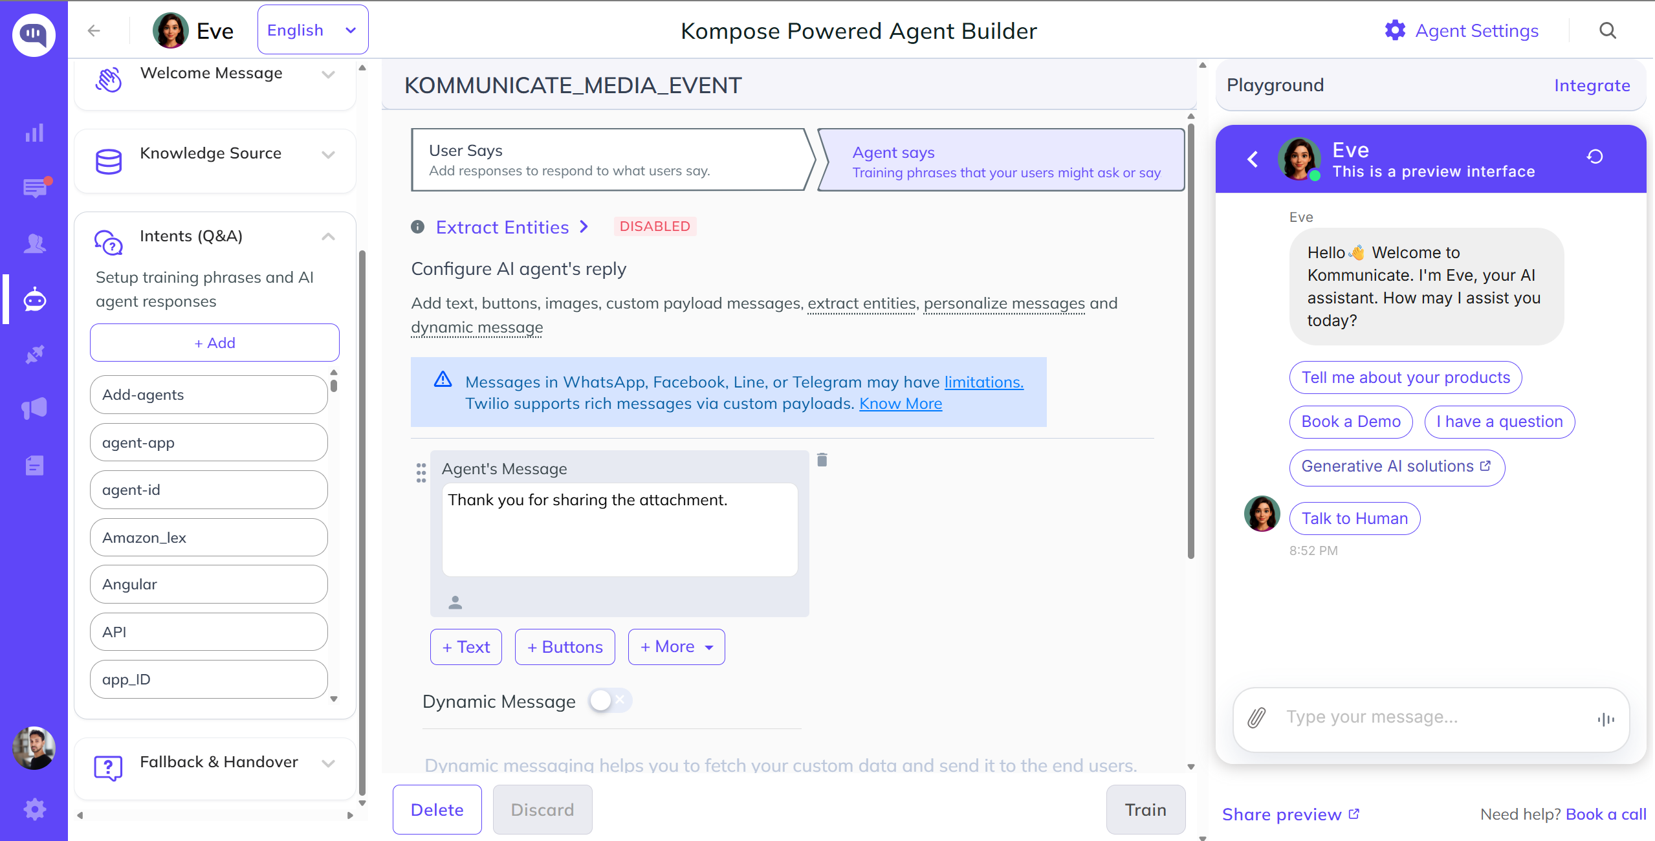Open the 'dynamic message' help link
Image resolution: width=1655 pixels, height=841 pixels.
click(x=477, y=327)
